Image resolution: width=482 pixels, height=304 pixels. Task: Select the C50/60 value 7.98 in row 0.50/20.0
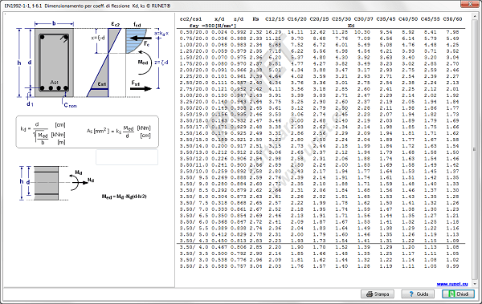tap(452, 32)
